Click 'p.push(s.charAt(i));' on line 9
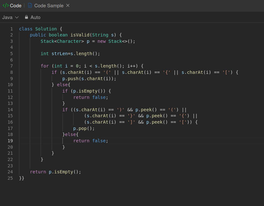This screenshot has height=206, width=264. (89, 79)
